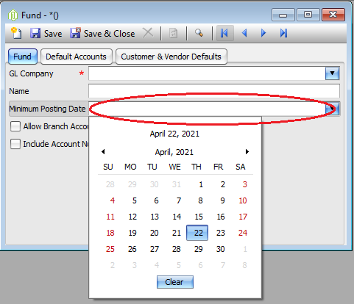The width and height of the screenshot is (354, 304).
Task: Click the Search magnifier icon
Action: 199,33
